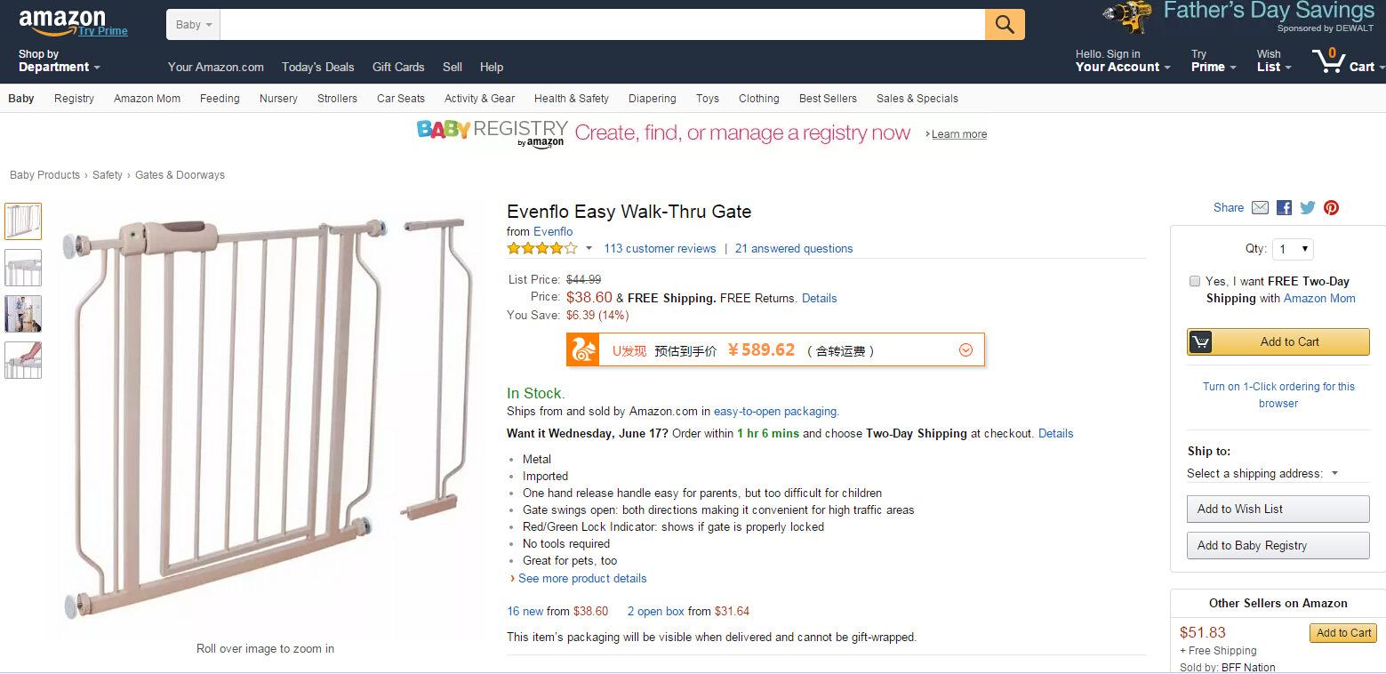Open the Baby search category dropdown
This screenshot has height=674, width=1386.
(194, 25)
